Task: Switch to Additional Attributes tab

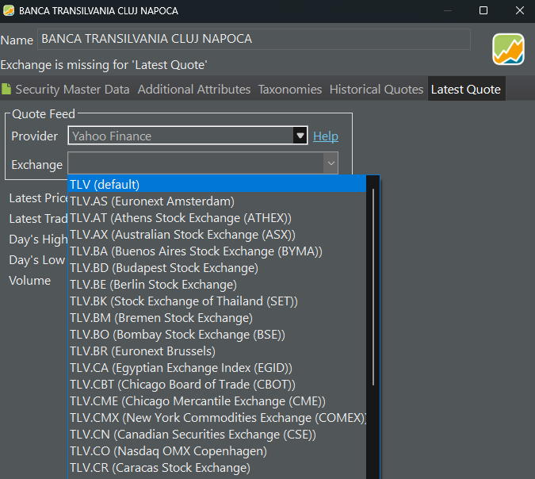Action: (194, 90)
